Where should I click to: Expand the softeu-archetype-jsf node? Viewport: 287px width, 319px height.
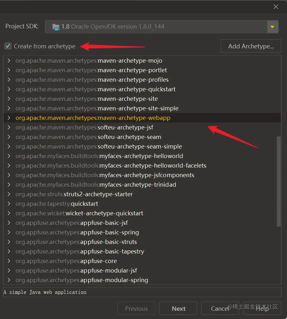tap(9, 127)
